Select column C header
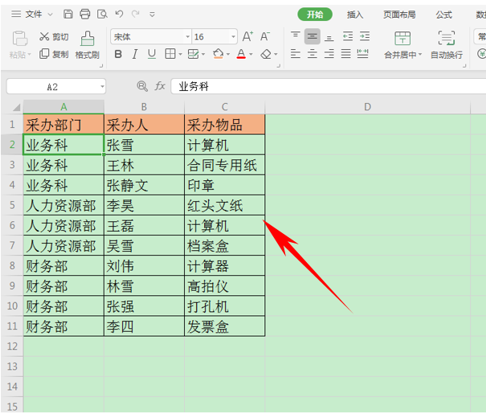 (x=225, y=107)
